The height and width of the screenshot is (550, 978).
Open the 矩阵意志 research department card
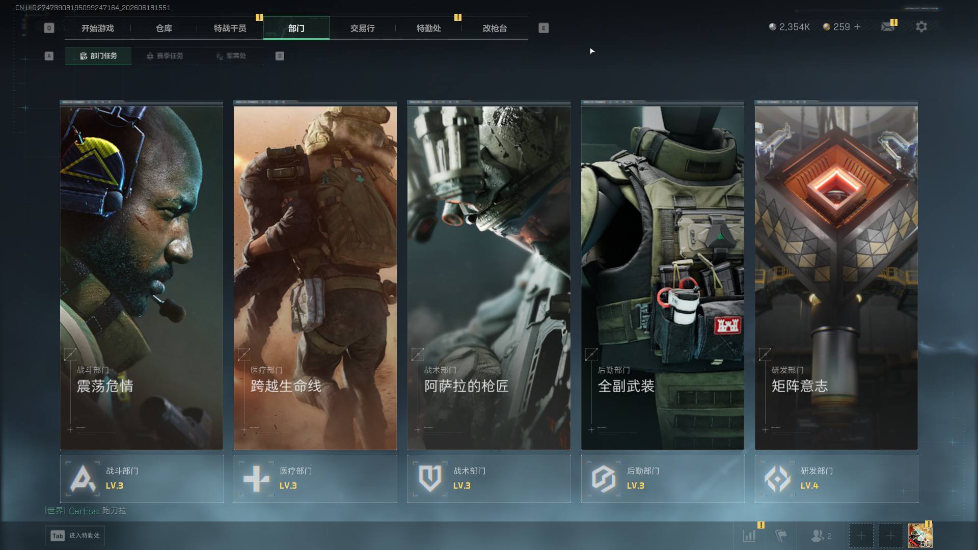836,278
